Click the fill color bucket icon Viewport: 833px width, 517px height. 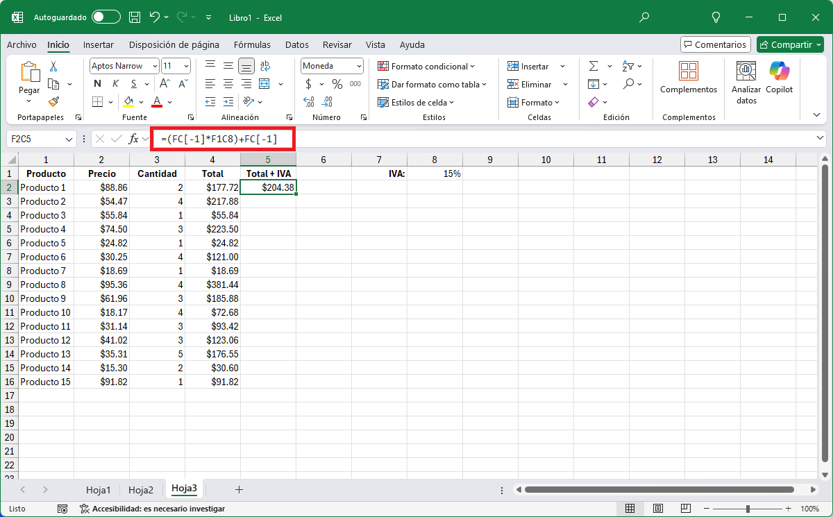(129, 102)
